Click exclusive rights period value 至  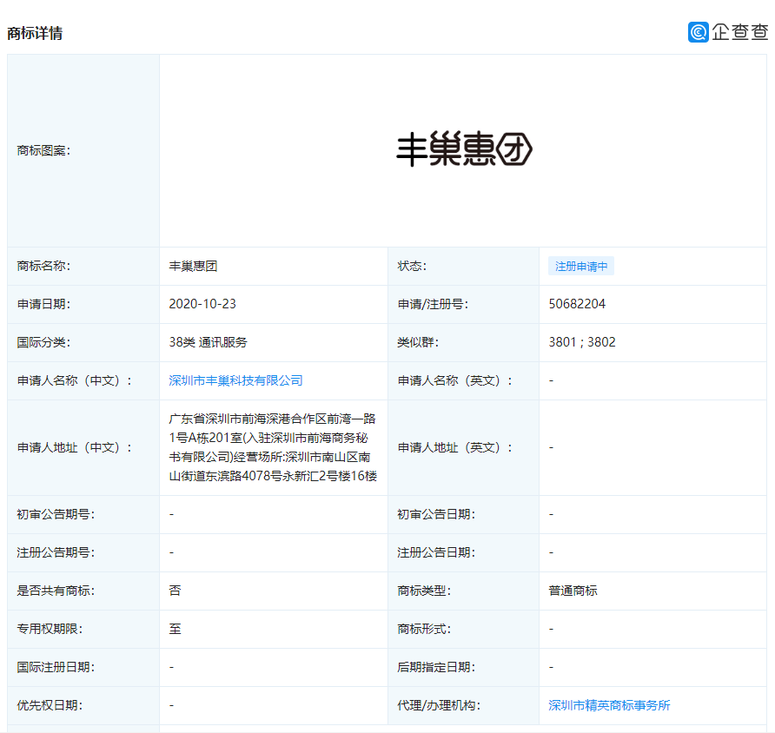point(175,629)
